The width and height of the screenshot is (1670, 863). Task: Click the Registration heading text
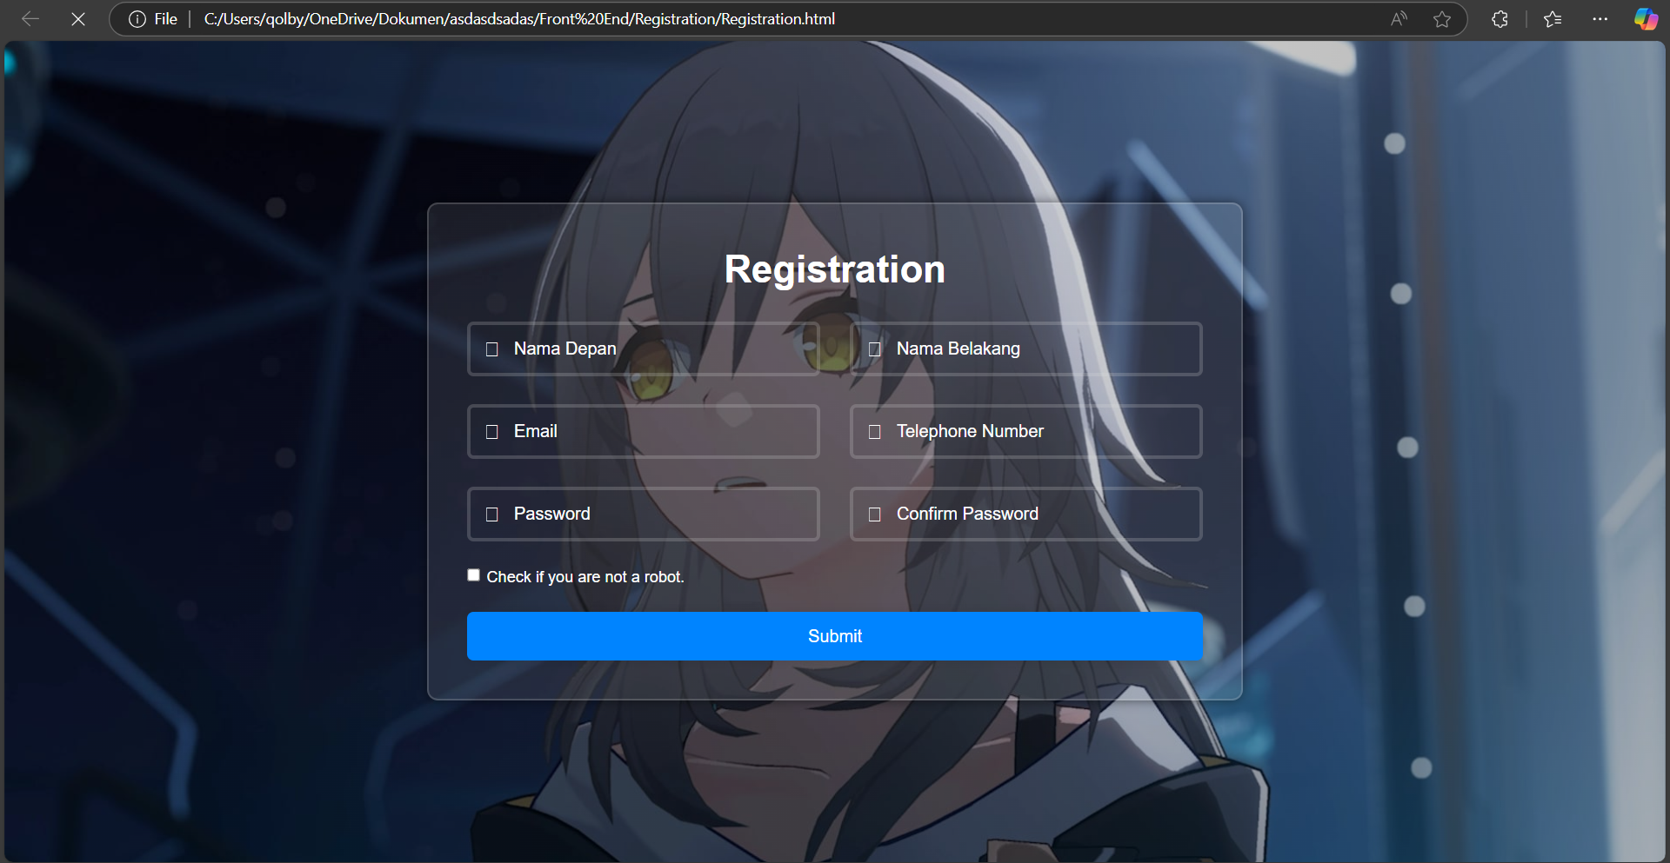pos(834,269)
